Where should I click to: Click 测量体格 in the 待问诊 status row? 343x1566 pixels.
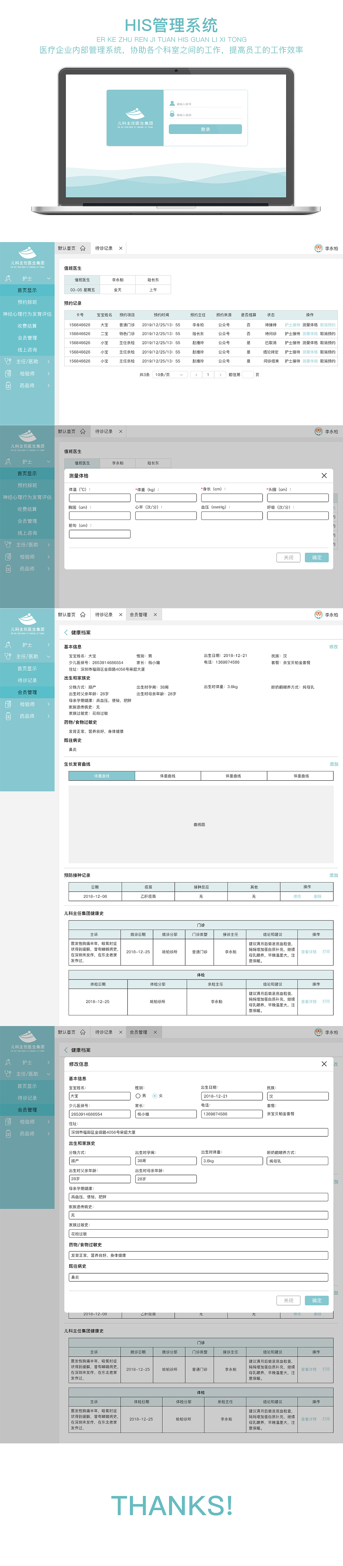[310, 334]
